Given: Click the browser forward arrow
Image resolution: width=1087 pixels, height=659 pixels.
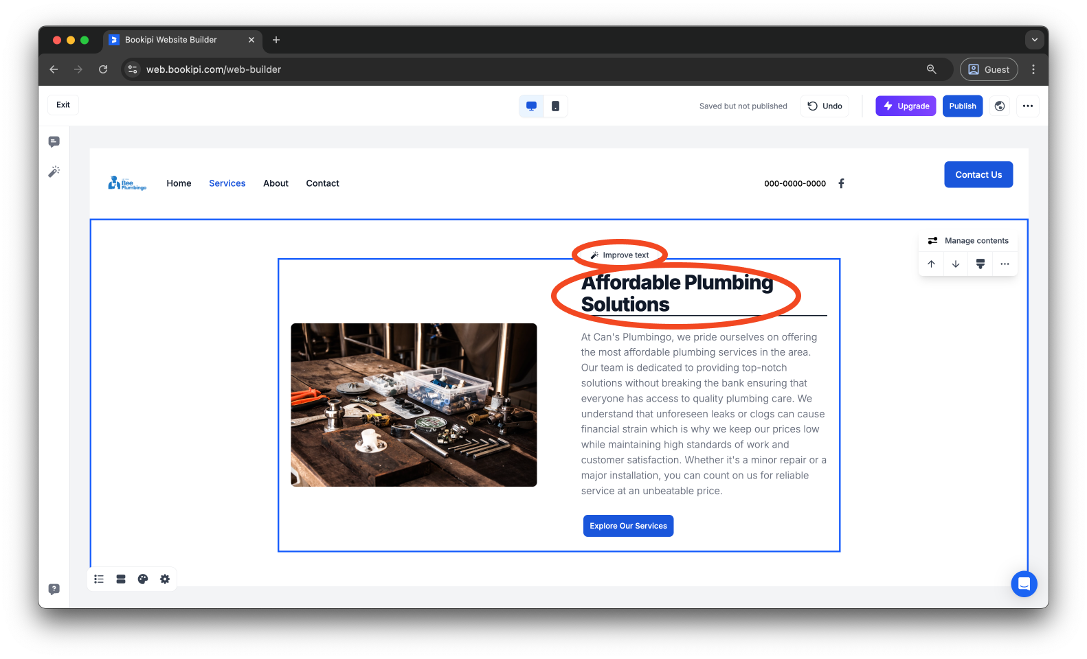Looking at the screenshot, I should point(78,69).
